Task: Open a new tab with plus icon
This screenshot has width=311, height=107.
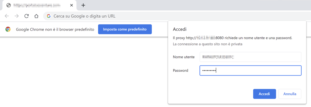Action: pyautogui.click(x=83, y=5)
